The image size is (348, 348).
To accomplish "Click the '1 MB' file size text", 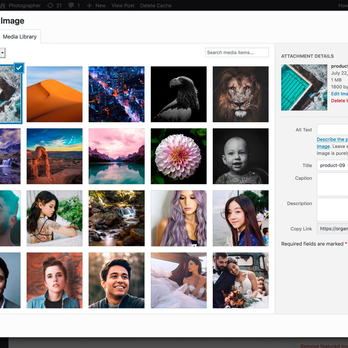I will click(x=336, y=80).
